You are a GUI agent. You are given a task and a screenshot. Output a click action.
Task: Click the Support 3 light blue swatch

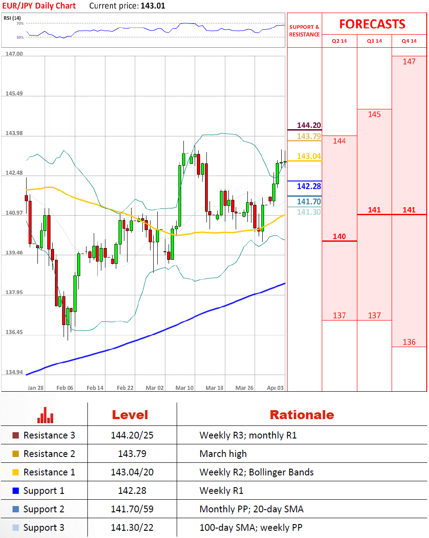[x=15, y=528]
